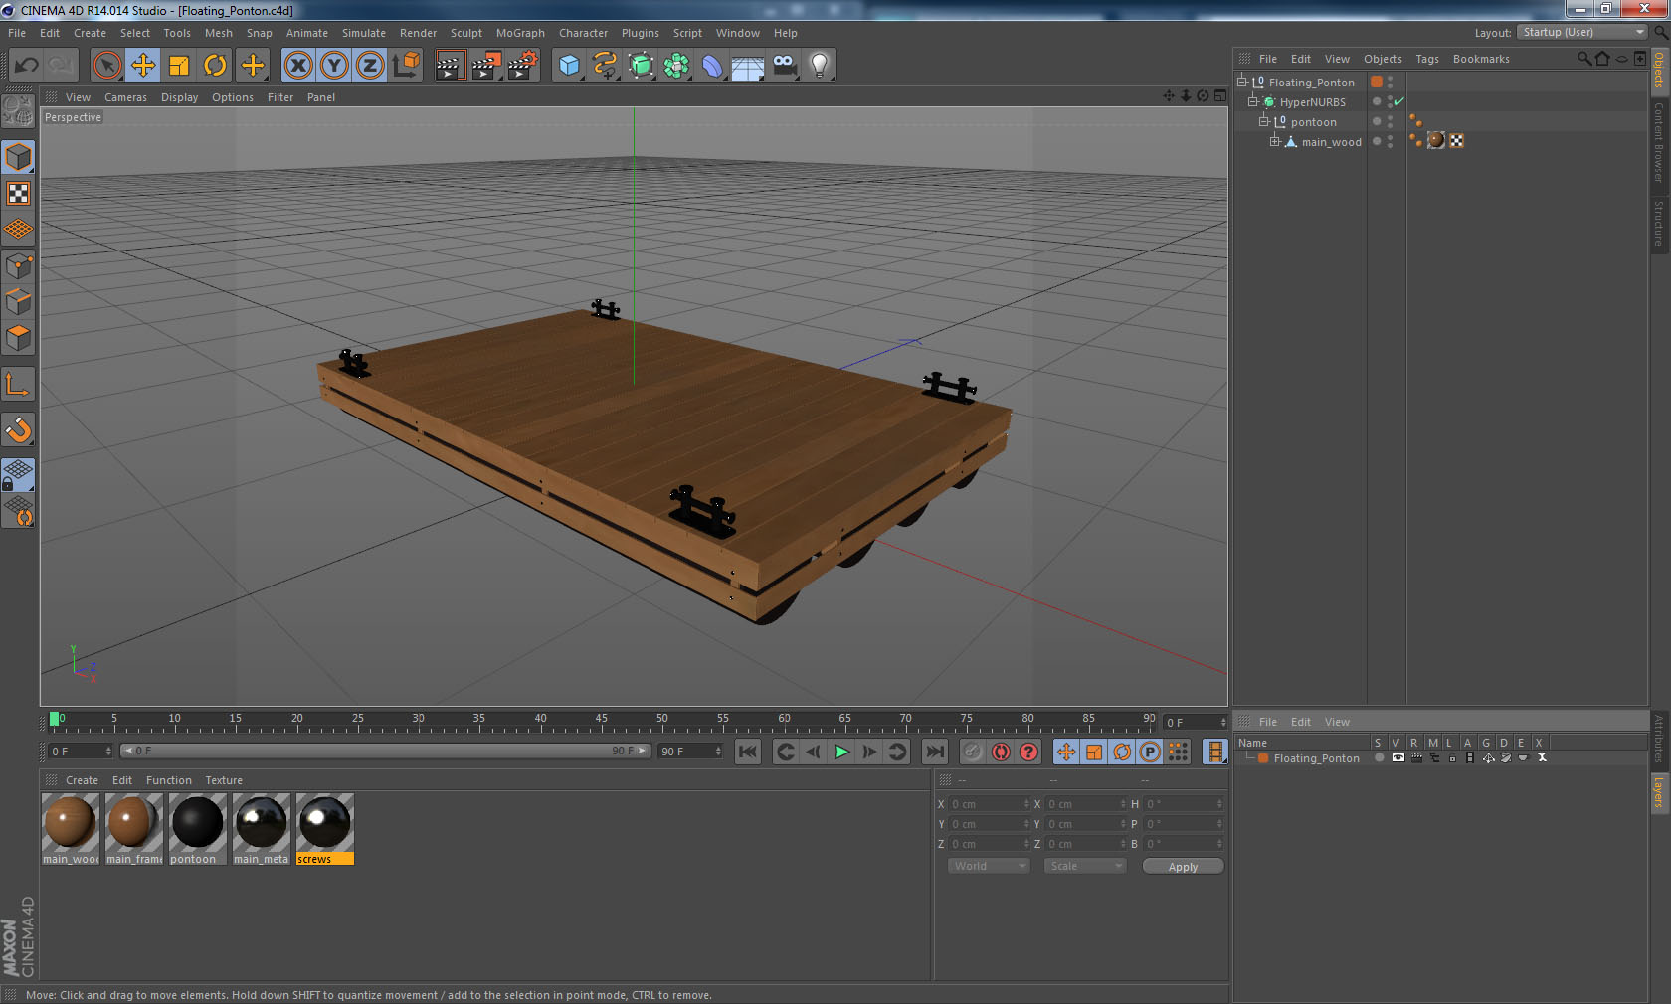Image resolution: width=1671 pixels, height=1004 pixels.
Task: Click Make Editable icon in left palette
Action: [18, 111]
